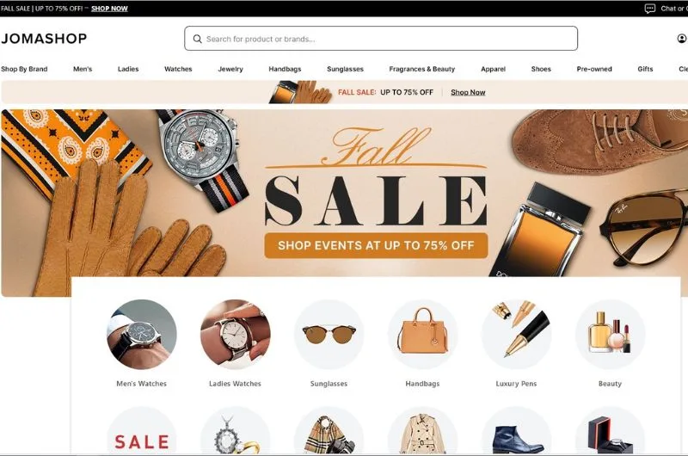Open the chat bubble icon
Image resolution: width=688 pixels, height=456 pixels.
pyautogui.click(x=650, y=9)
